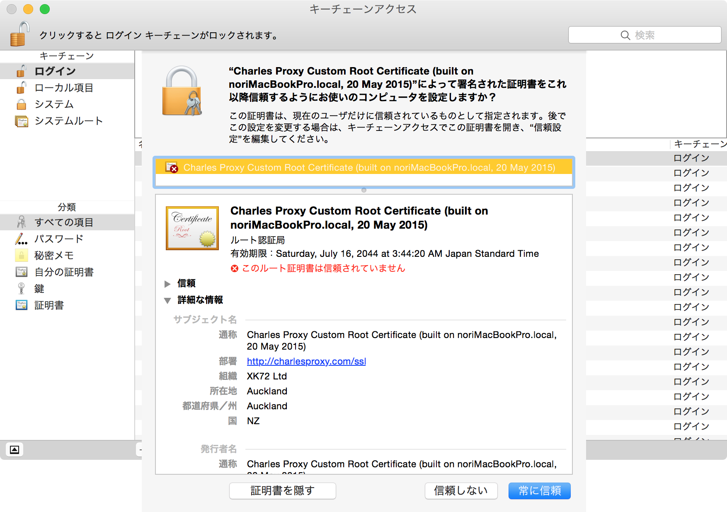
Task: Click the large Certificate Root thumbnail
Action: (x=192, y=228)
